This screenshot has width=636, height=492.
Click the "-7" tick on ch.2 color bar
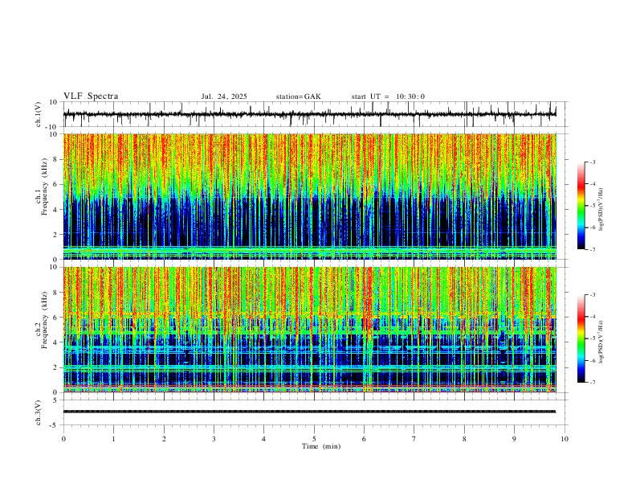[592, 383]
